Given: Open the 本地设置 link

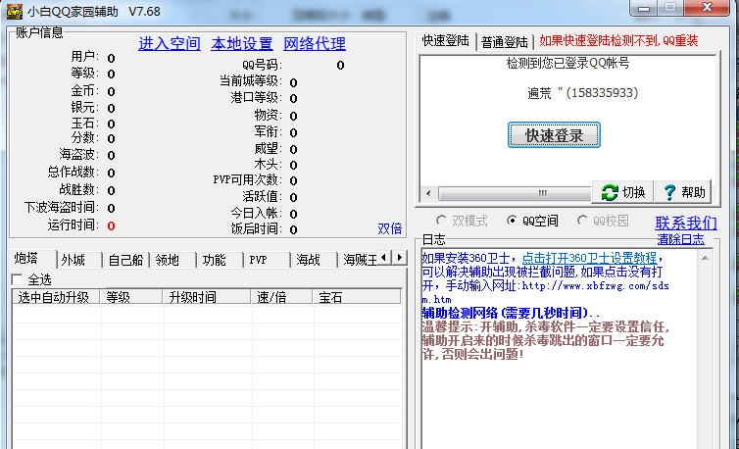Looking at the screenshot, I should point(242,44).
